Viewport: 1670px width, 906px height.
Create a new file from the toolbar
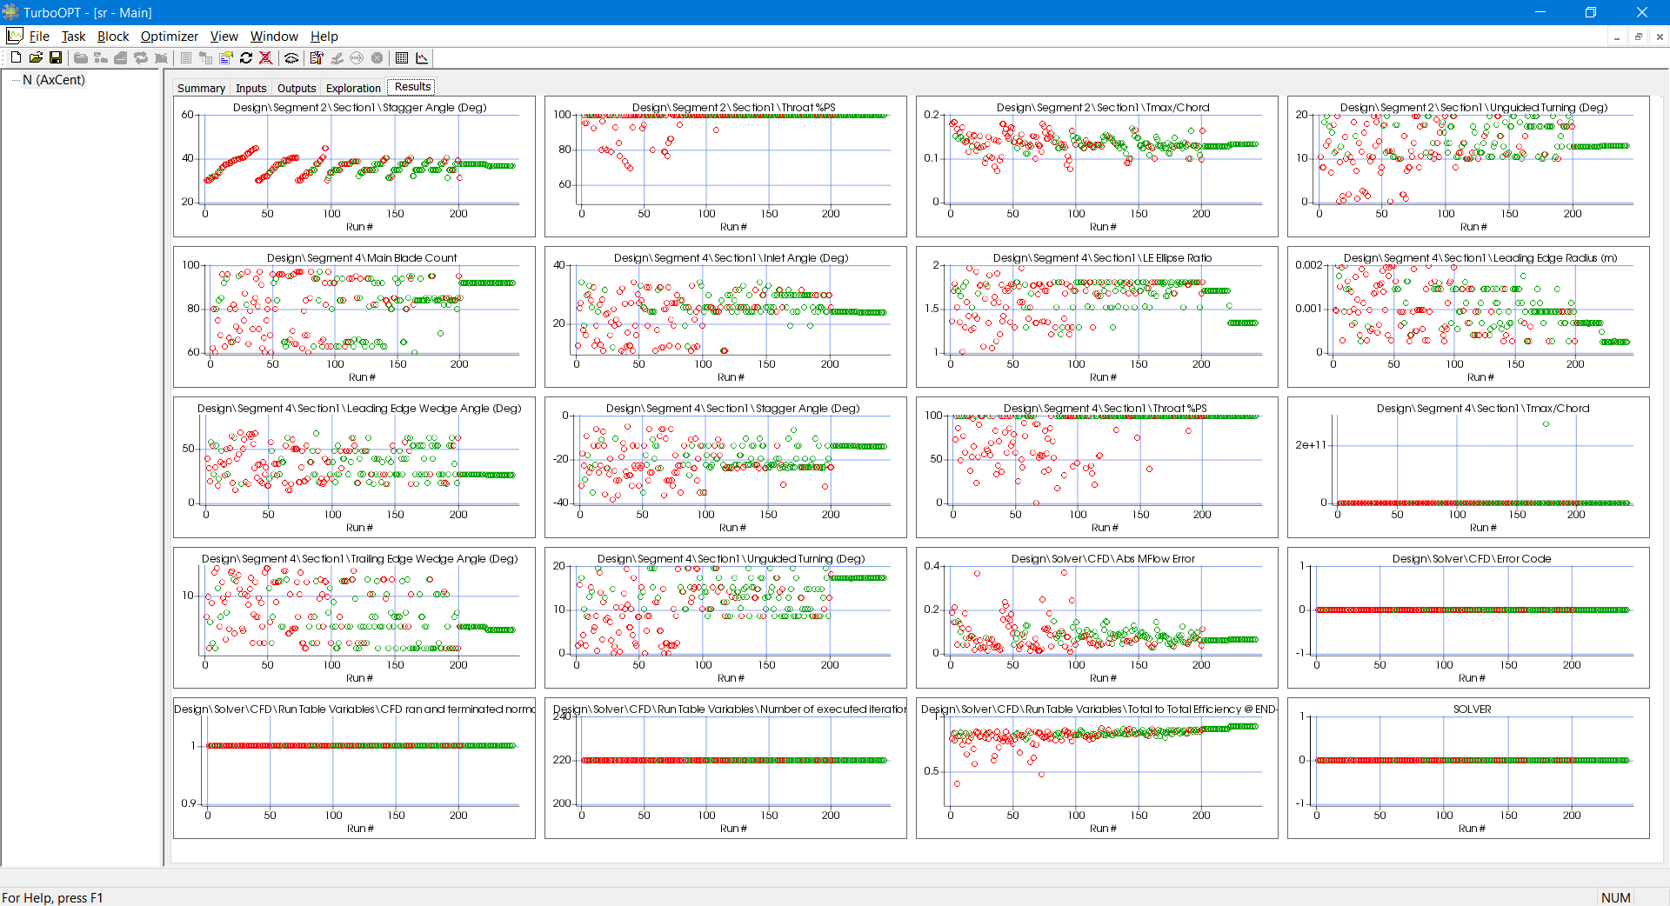16,58
